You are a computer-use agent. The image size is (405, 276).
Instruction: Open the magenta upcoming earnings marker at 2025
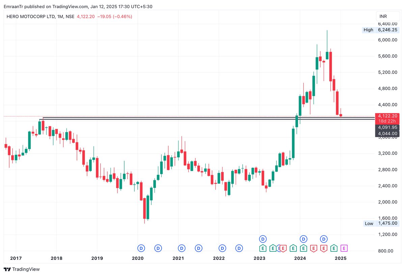344,248
